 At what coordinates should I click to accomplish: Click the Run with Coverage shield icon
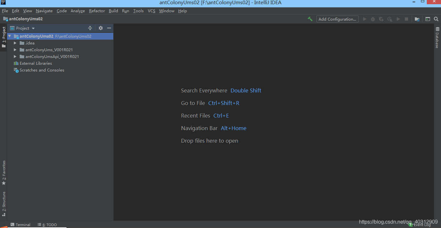coord(381,19)
